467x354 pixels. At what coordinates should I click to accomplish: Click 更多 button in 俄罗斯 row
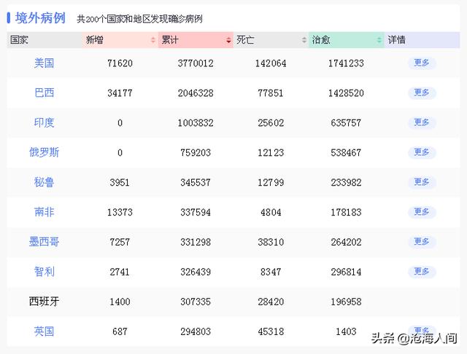coord(422,152)
